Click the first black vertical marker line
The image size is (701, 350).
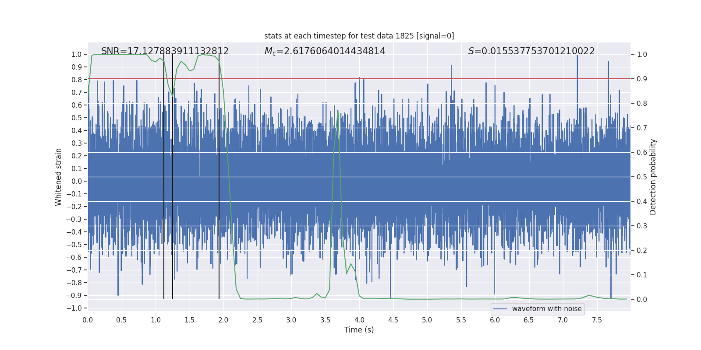[x=164, y=177]
